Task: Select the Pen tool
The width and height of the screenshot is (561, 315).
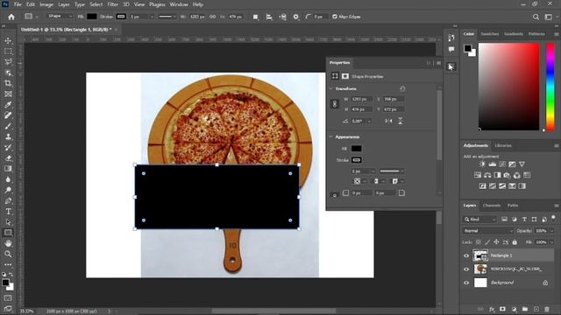Action: 8,200
